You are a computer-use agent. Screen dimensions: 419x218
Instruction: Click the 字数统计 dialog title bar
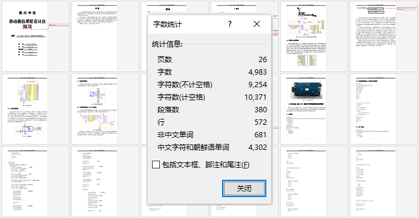coord(187,24)
